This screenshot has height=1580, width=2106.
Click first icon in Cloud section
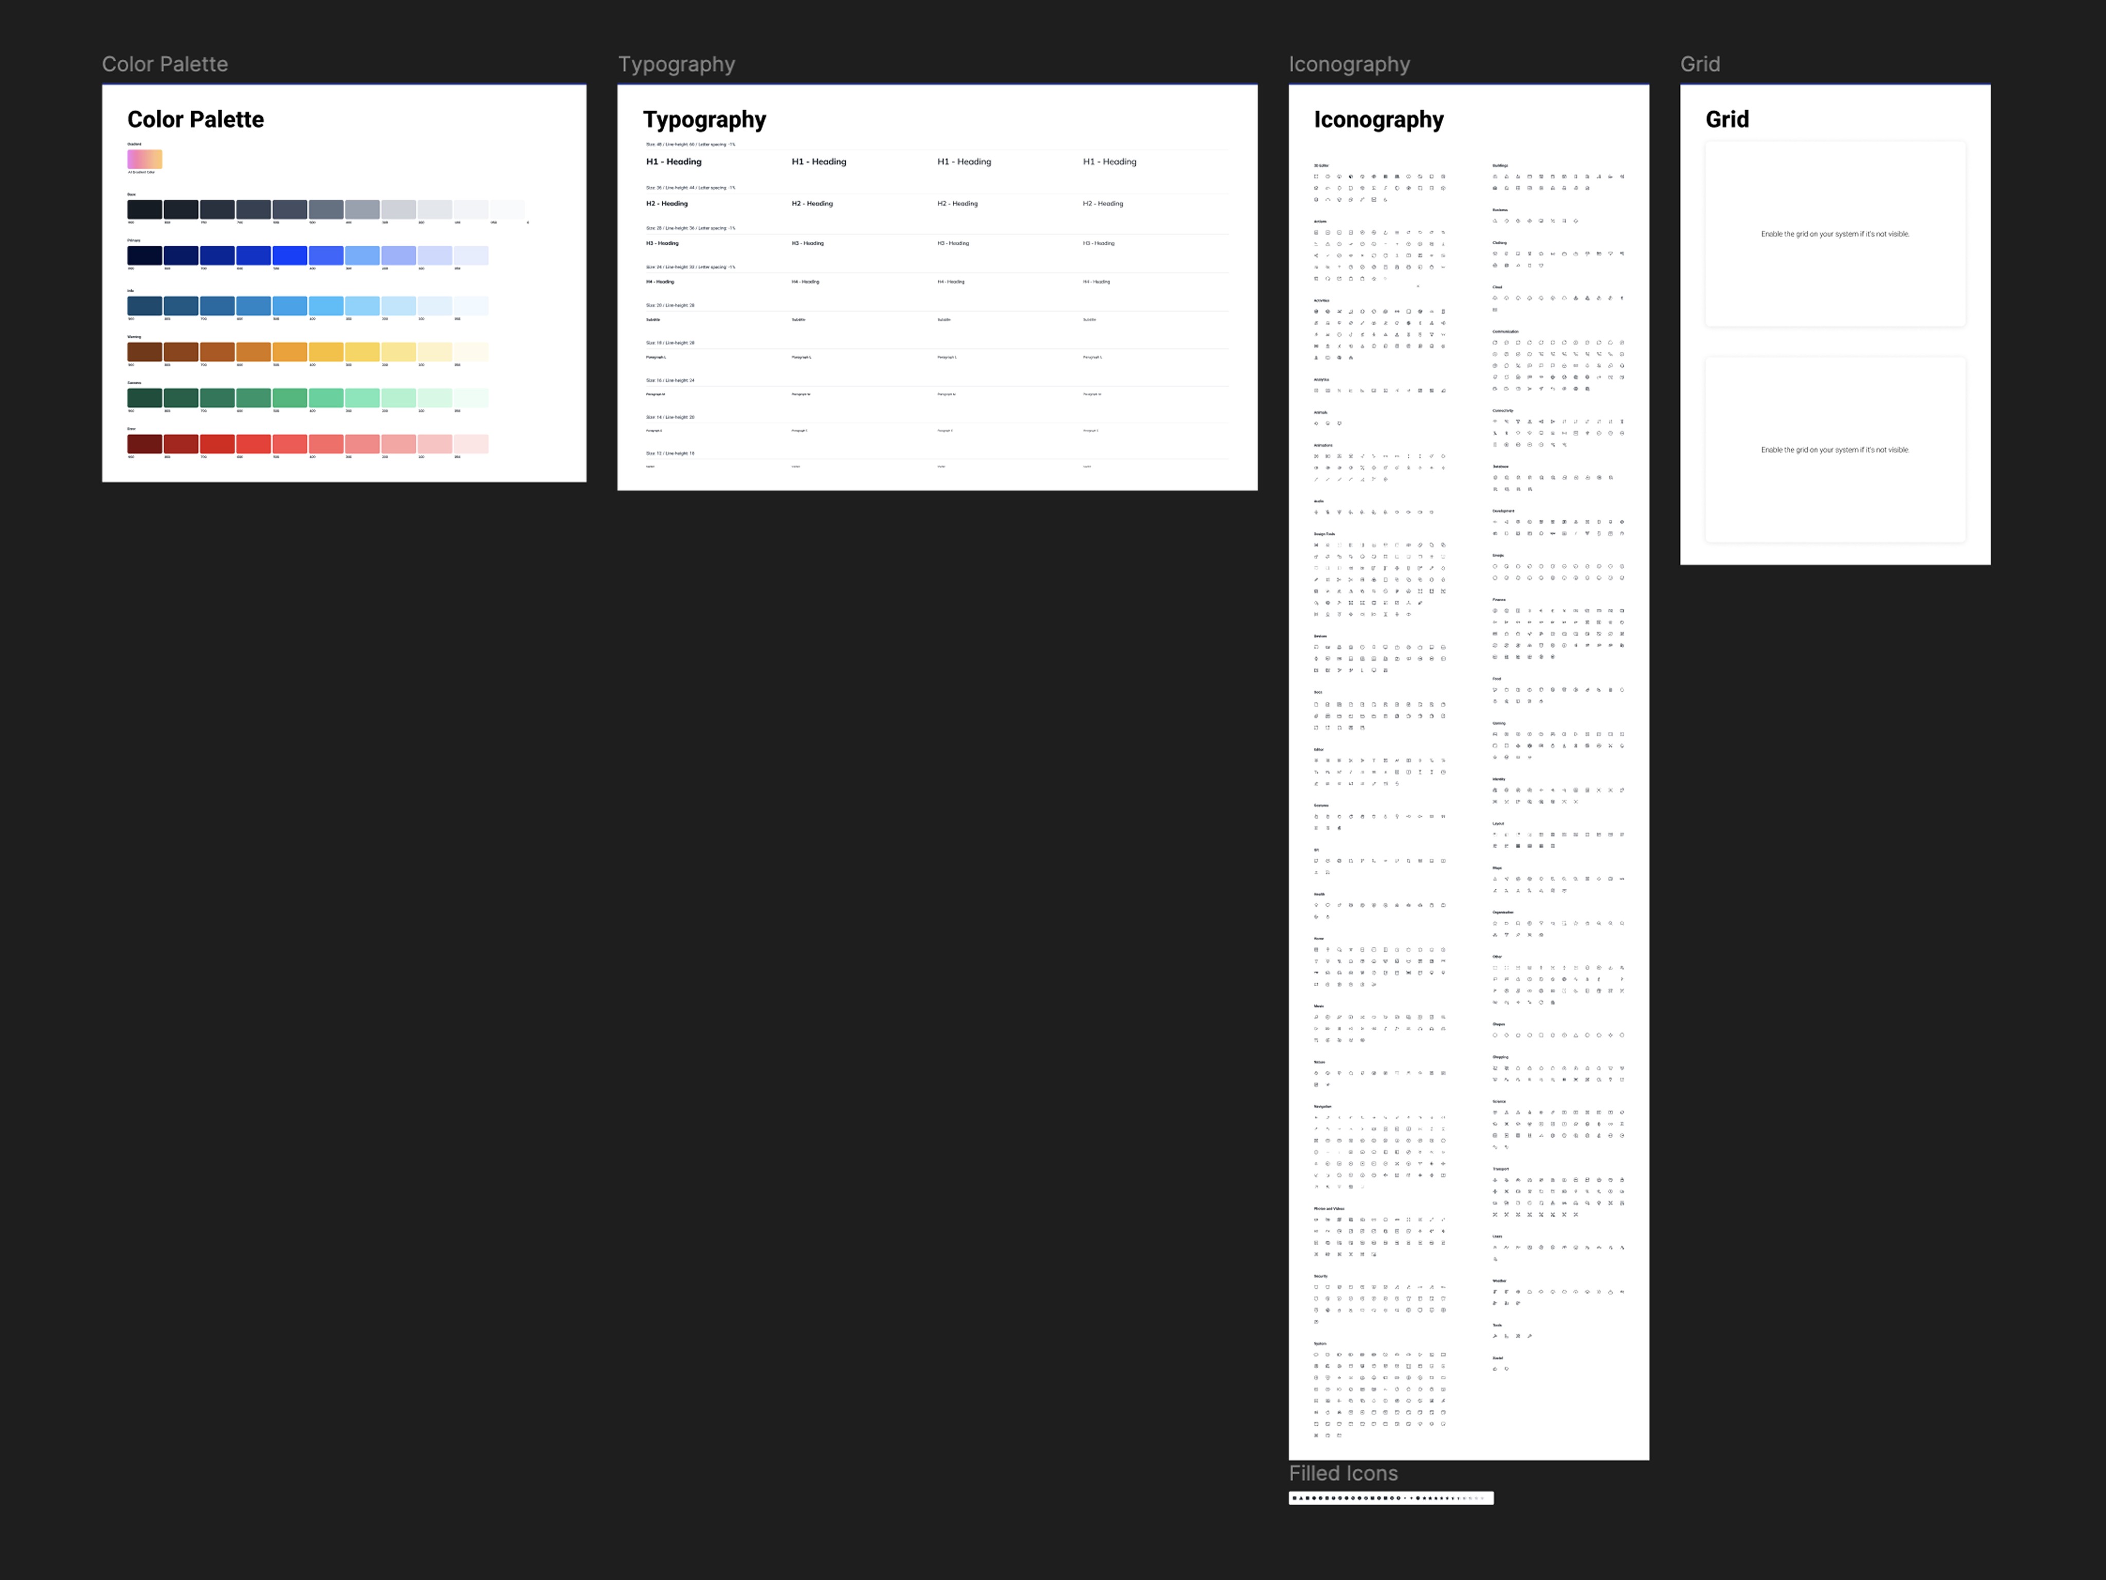click(1495, 298)
